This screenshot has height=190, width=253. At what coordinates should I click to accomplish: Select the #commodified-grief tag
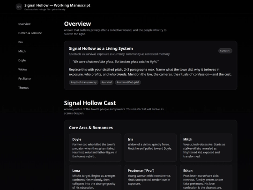(x=128, y=82)
